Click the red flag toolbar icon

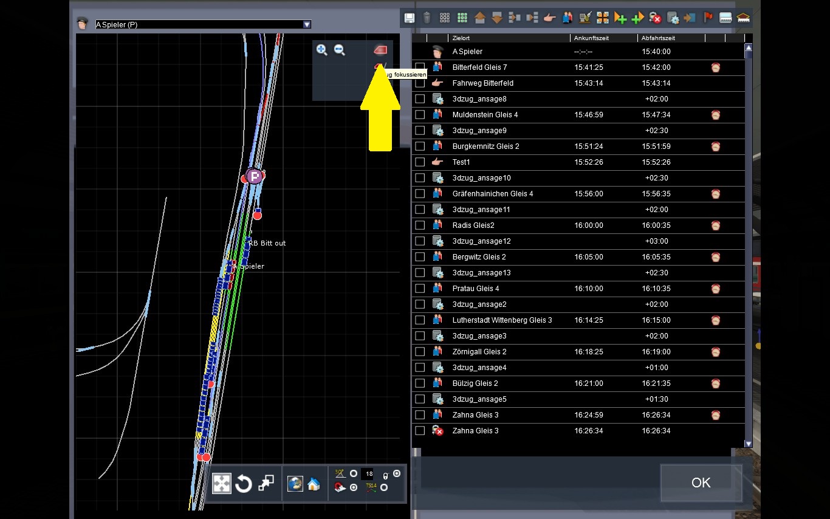click(x=708, y=18)
